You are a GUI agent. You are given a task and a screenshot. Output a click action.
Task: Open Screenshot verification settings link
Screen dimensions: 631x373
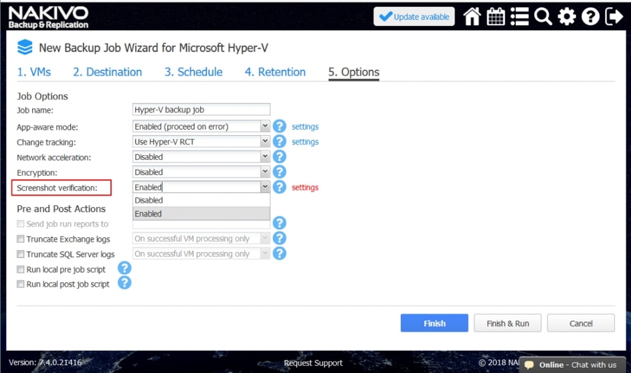(305, 188)
